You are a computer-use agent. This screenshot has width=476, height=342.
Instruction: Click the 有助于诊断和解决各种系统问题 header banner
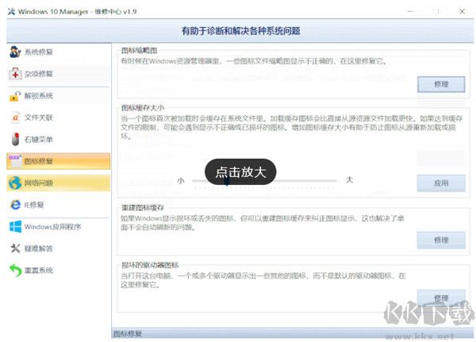[x=240, y=31]
